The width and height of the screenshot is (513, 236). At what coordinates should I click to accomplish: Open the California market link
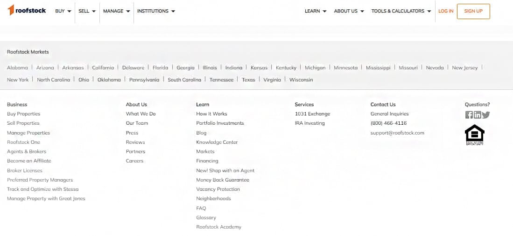(x=103, y=68)
